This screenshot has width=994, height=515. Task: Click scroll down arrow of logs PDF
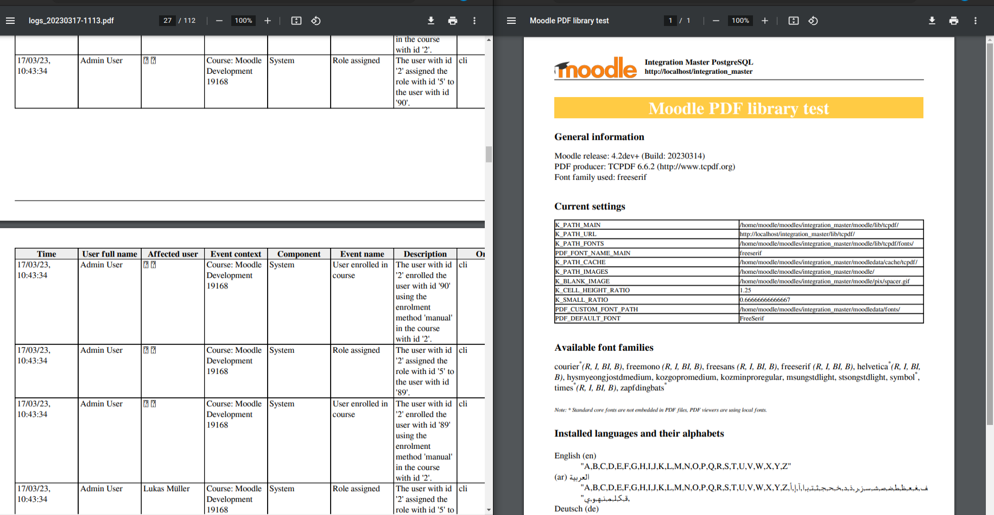[489, 510]
